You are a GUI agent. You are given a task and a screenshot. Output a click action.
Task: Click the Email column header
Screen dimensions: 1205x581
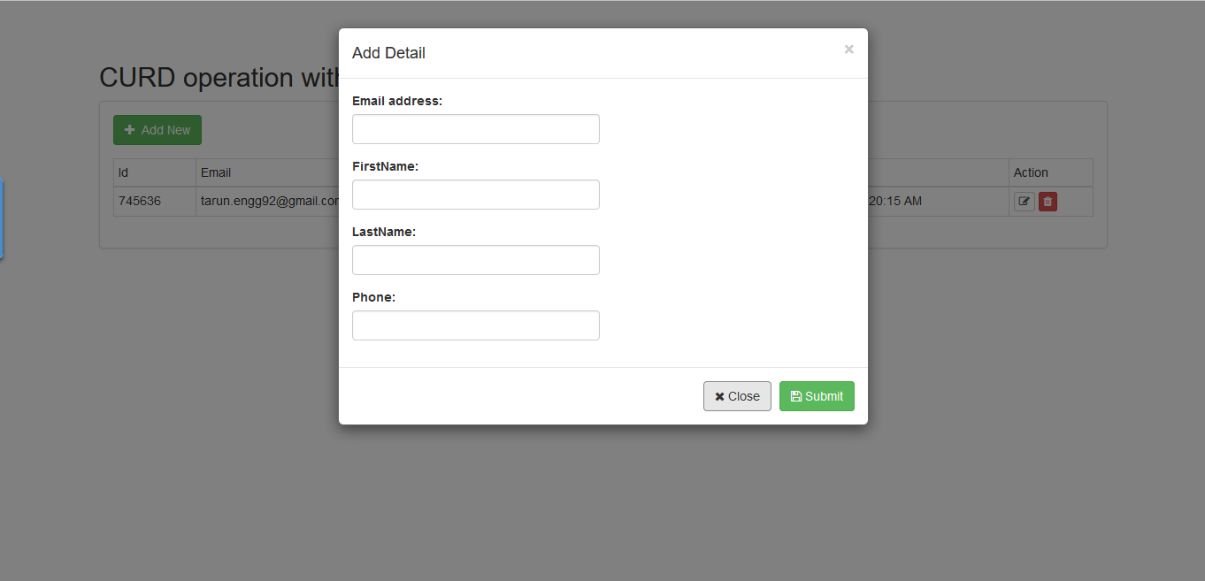[216, 172]
